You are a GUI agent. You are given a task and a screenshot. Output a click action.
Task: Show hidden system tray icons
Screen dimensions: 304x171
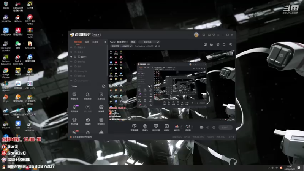[269, 168]
